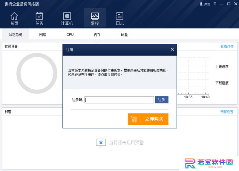Open the 计算机 computers icon
Image resolution: width=239 pixels, height=171 pixels.
[x=67, y=19]
